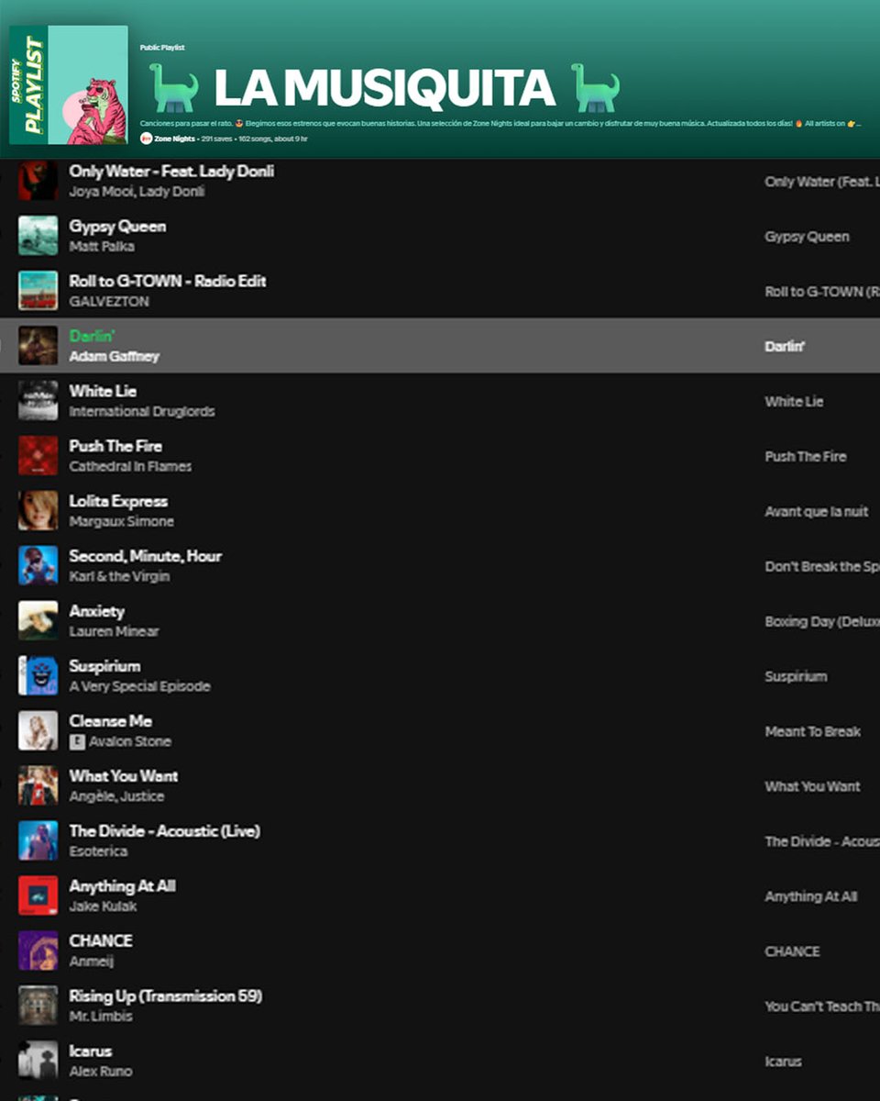Click the Darlin' track artwork
This screenshot has height=1101, width=880.
(x=38, y=346)
